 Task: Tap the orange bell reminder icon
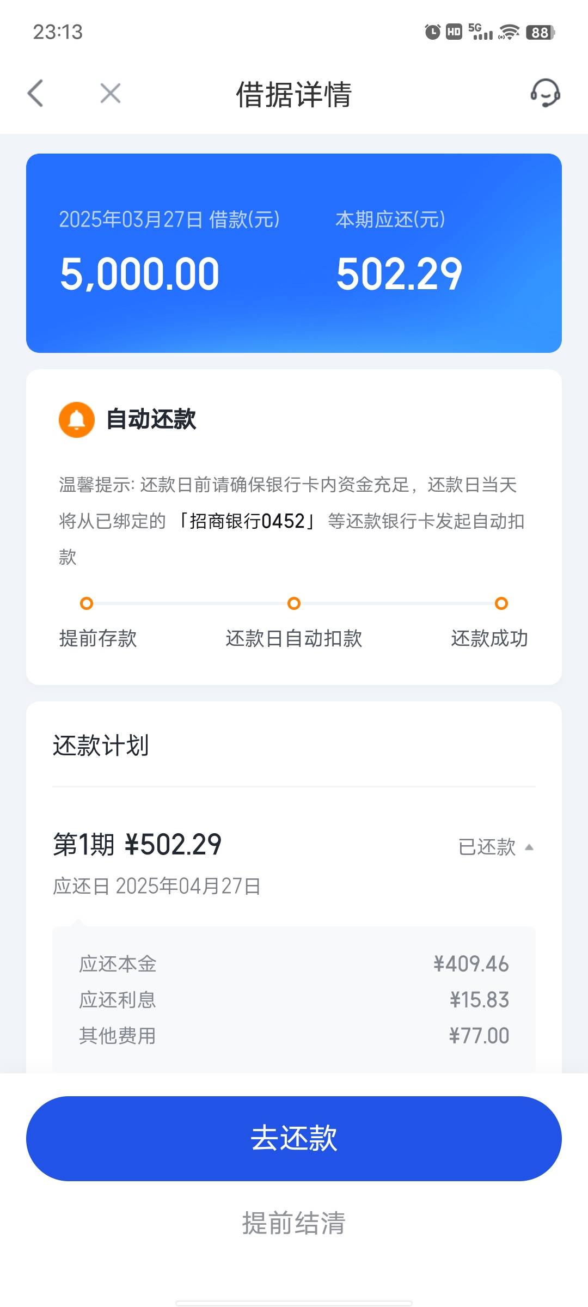77,420
